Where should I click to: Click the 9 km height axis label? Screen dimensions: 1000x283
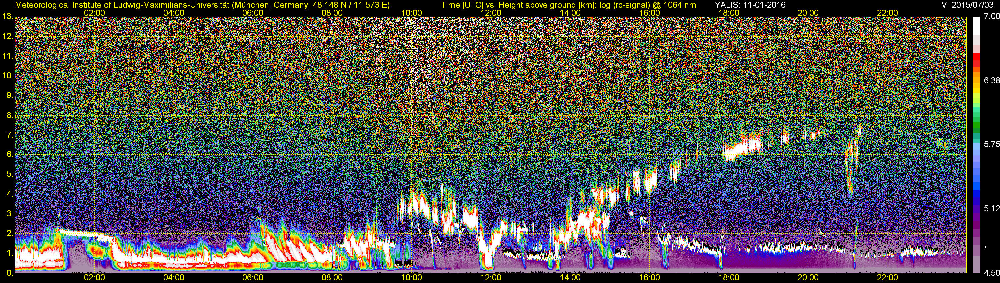(x=10, y=95)
